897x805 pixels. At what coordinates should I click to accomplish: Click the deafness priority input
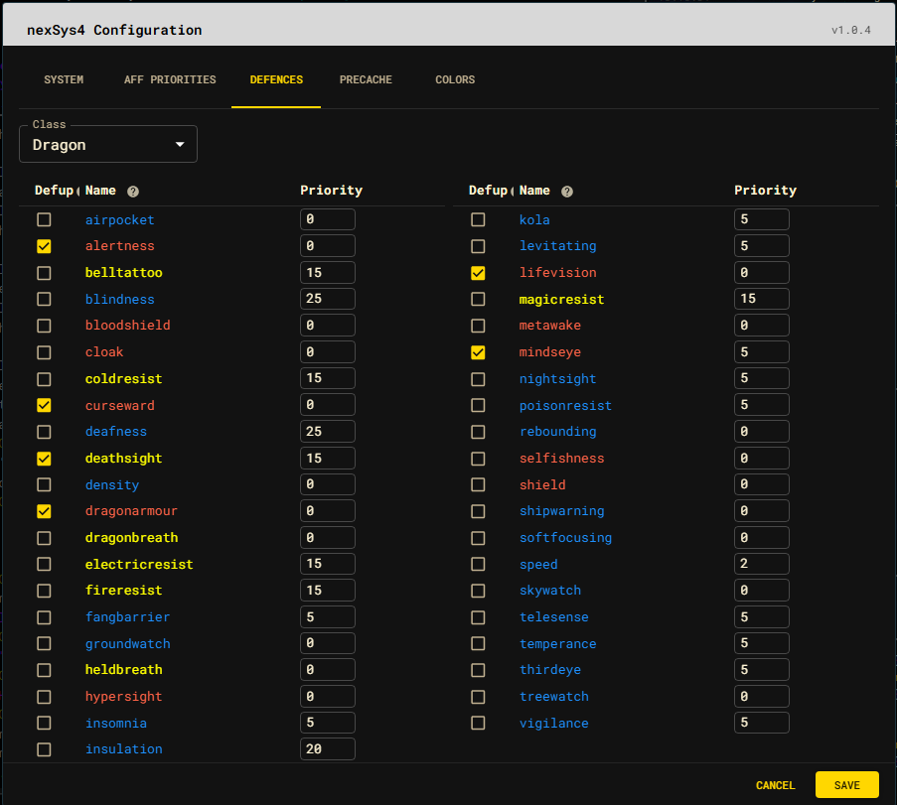pos(327,431)
